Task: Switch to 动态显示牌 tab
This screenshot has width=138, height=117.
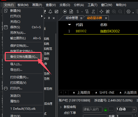Action: click(x=94, y=18)
